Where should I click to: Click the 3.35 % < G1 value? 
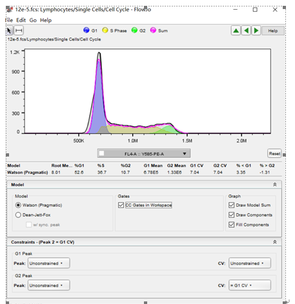[241, 173]
